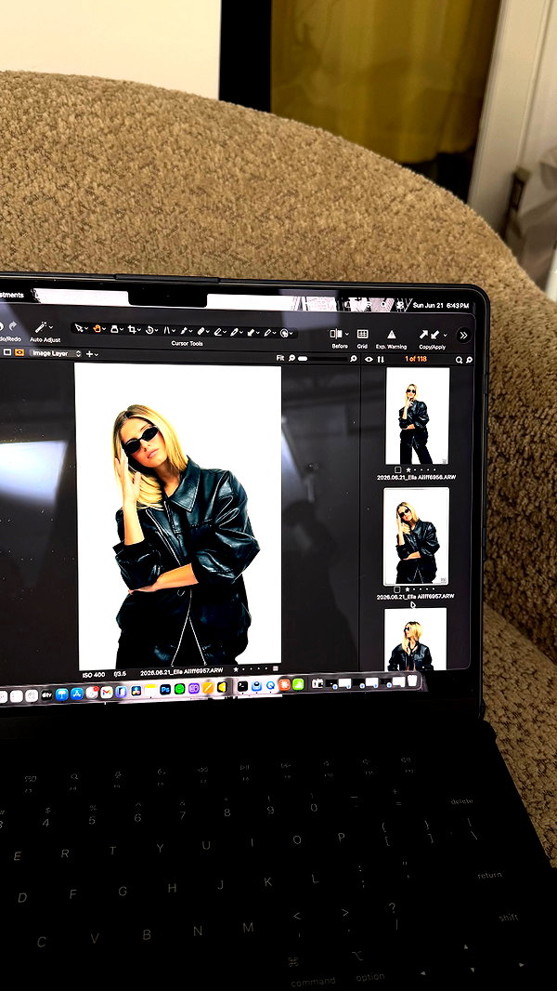Image resolution: width=557 pixels, height=991 pixels.
Task: Tick the checkbox under the Allff6956 thumbnail
Action: pos(397,469)
